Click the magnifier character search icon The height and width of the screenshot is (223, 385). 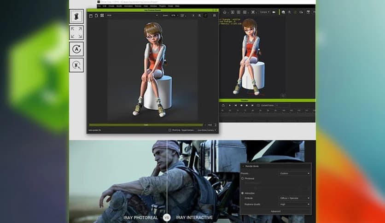pos(76,65)
